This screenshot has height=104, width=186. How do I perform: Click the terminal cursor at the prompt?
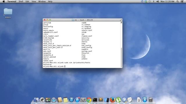point(65,66)
